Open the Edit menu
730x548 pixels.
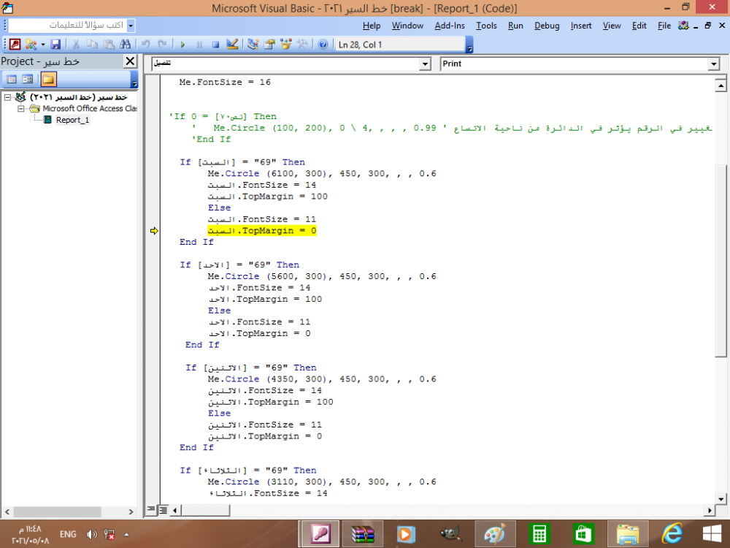pos(639,26)
